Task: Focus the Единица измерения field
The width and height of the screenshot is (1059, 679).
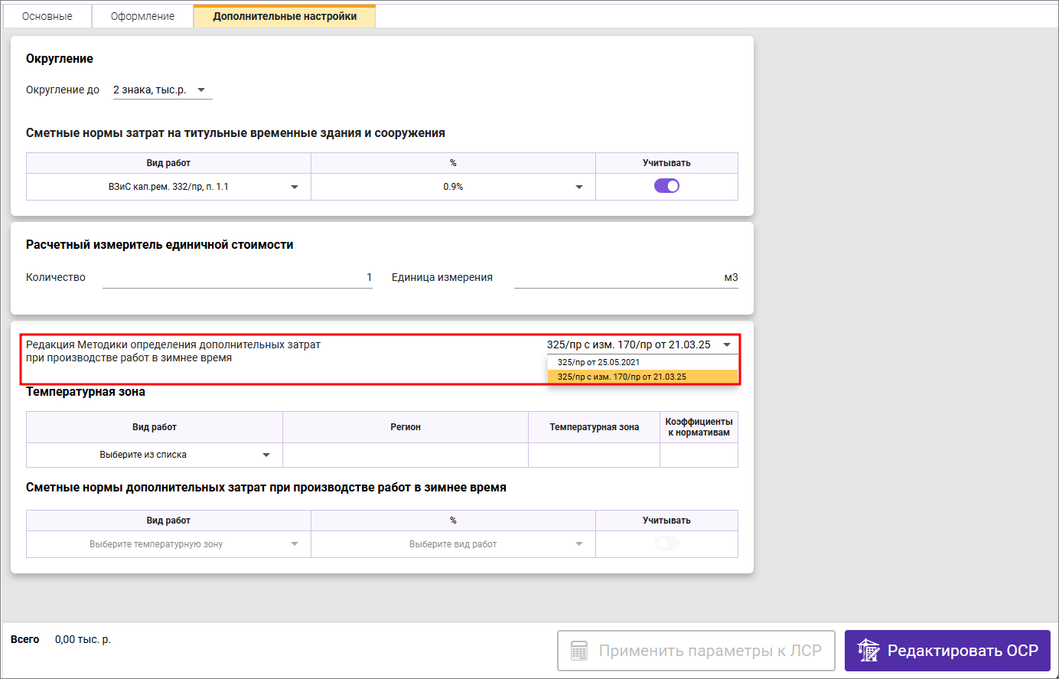Action: pyautogui.click(x=625, y=278)
